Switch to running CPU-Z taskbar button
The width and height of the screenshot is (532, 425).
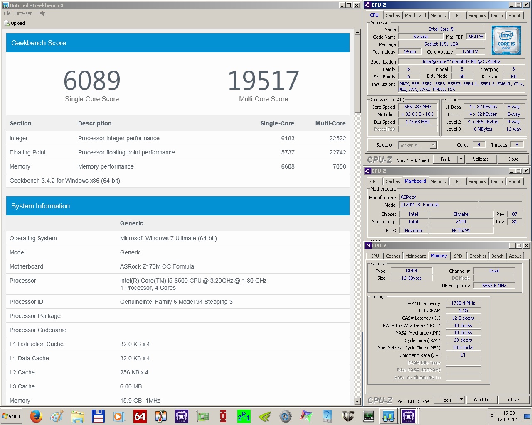click(x=409, y=416)
